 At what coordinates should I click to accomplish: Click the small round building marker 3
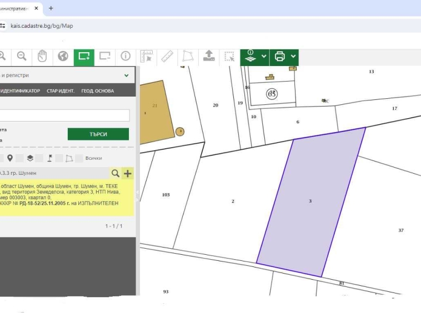pos(180,132)
